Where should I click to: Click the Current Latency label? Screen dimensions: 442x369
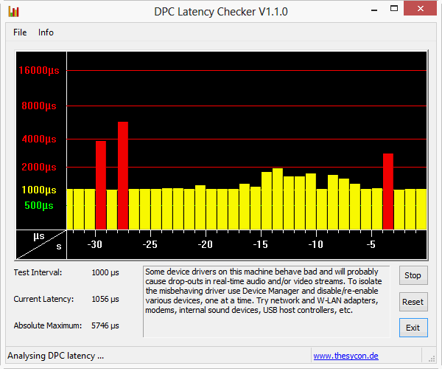(x=43, y=300)
